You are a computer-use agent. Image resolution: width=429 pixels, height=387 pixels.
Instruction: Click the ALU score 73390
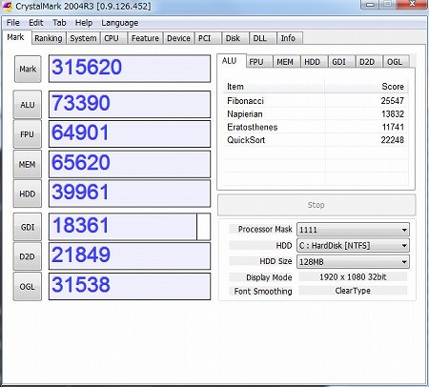pyautogui.click(x=130, y=104)
